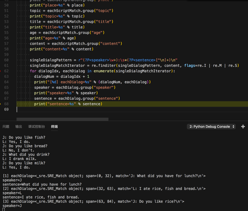The image size is (248, 211).
Task: Place the cursor on empty line 69
Action: click(92, 109)
